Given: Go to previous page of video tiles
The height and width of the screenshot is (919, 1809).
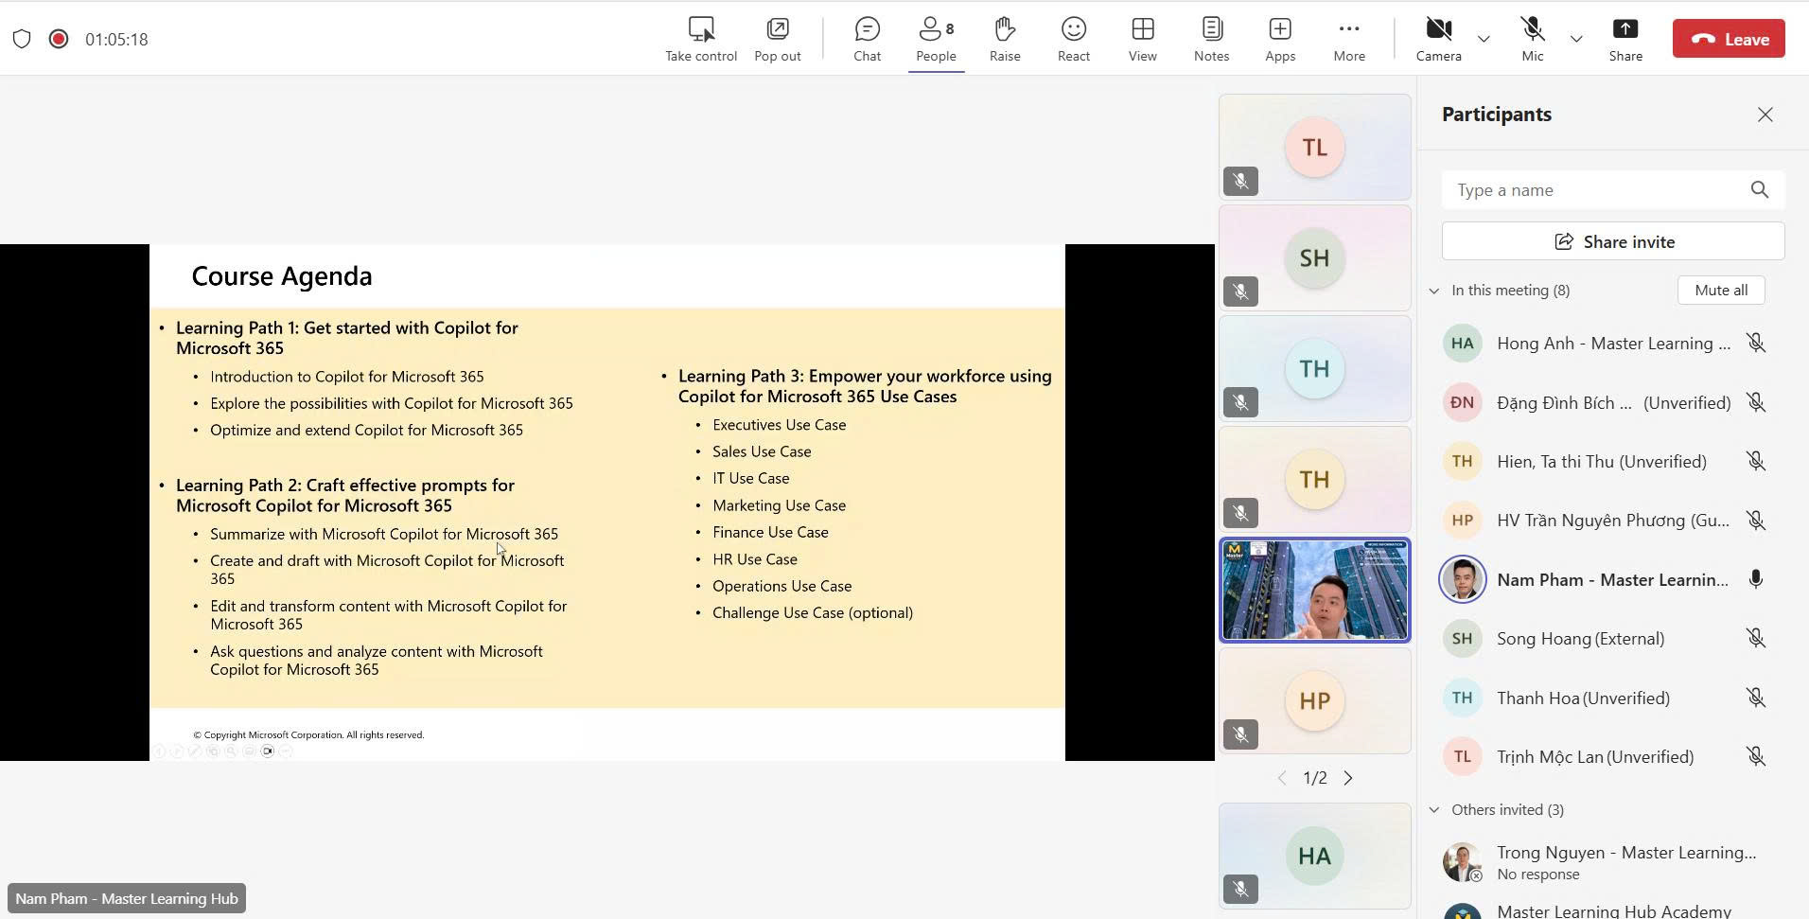Looking at the screenshot, I should 1282,778.
